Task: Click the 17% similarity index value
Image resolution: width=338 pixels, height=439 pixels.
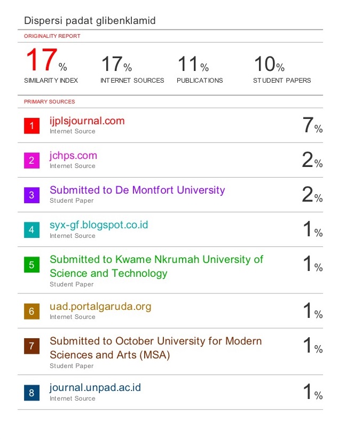Action: coord(46,60)
